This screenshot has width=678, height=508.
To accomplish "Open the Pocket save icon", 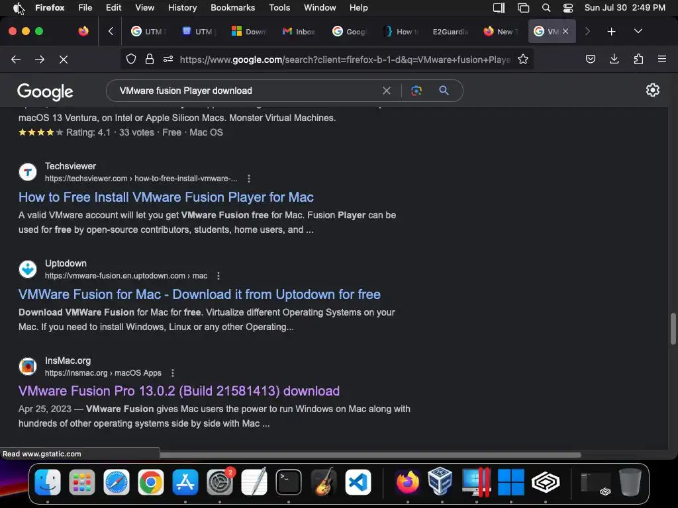I will tap(591, 59).
